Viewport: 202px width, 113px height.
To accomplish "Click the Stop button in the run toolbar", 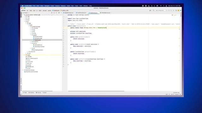I will 173,10.
